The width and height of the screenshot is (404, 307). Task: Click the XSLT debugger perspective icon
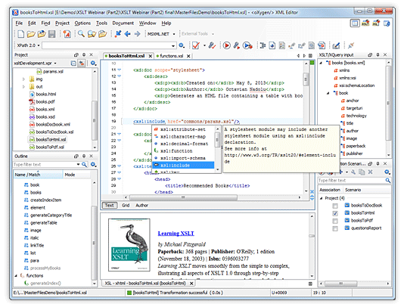coord(365,23)
